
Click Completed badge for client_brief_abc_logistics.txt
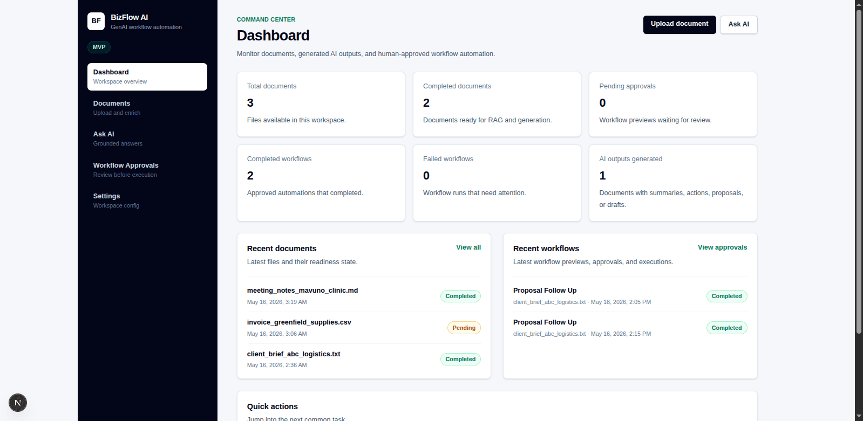coord(460,359)
